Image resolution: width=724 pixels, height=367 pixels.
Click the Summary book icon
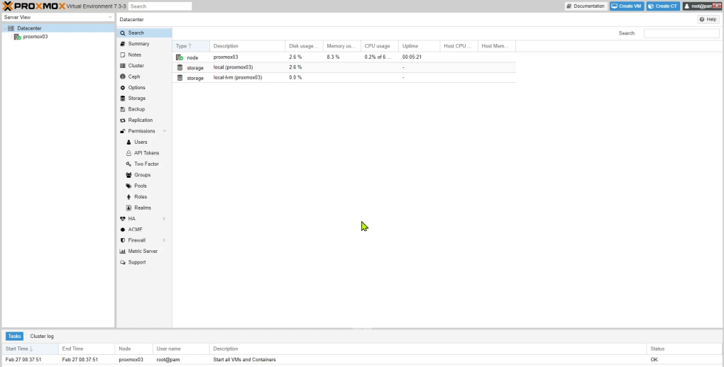click(x=122, y=44)
